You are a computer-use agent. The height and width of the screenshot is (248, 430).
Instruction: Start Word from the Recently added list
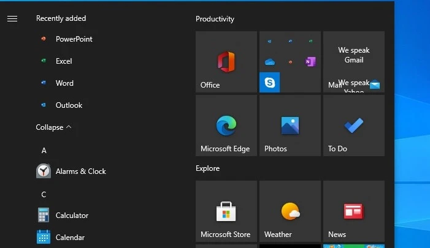pyautogui.click(x=58, y=83)
